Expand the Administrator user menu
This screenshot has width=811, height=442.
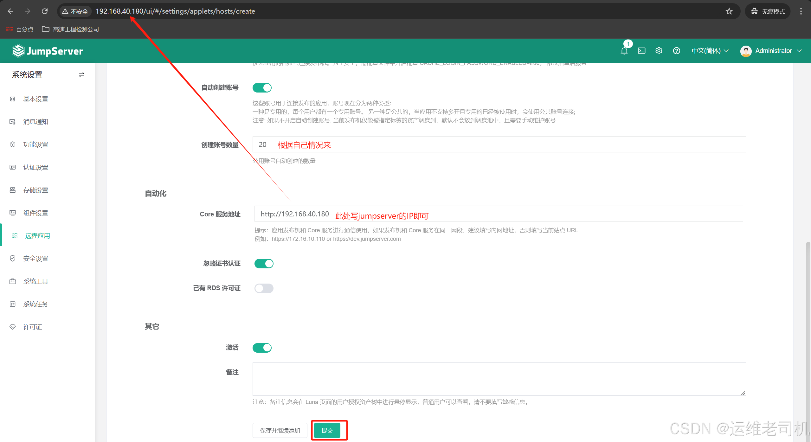pyautogui.click(x=771, y=51)
